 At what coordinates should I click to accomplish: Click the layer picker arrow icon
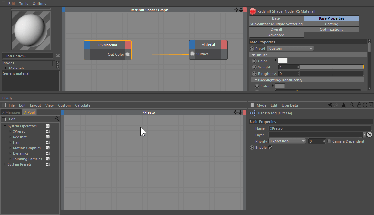pos(369,135)
